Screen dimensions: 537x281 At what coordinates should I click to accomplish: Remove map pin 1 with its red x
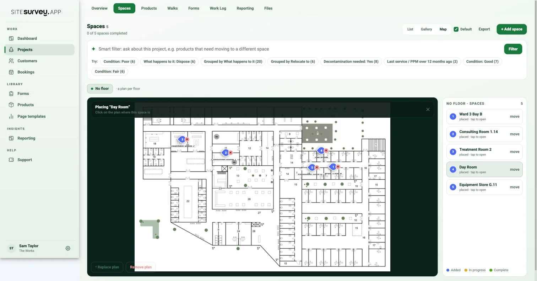(338, 167)
